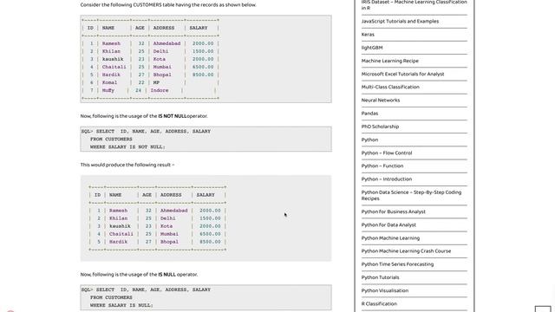Open Python Machine Learning link
The image size is (555, 312).
[x=390, y=238]
